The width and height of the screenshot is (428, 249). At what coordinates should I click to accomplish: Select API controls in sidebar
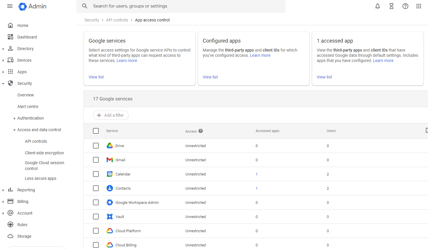[x=36, y=141]
